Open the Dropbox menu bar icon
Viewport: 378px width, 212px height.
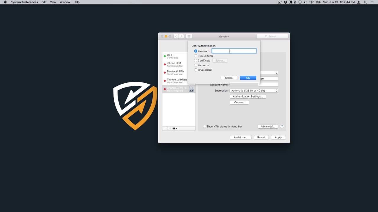[x=286, y=2]
